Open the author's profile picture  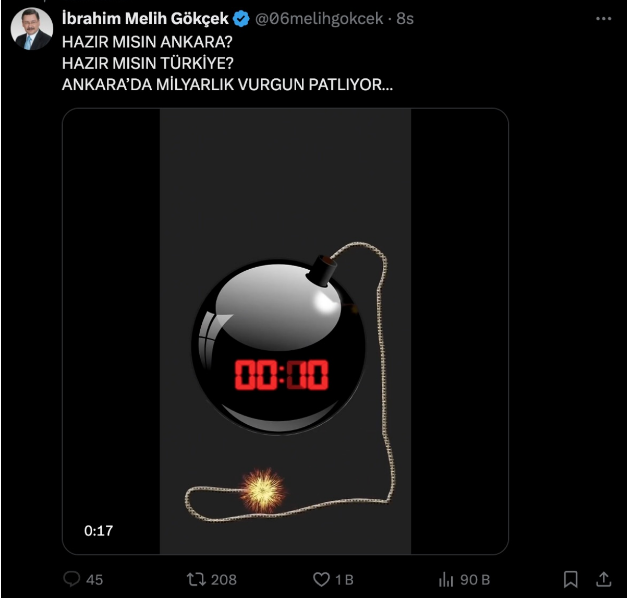[31, 29]
